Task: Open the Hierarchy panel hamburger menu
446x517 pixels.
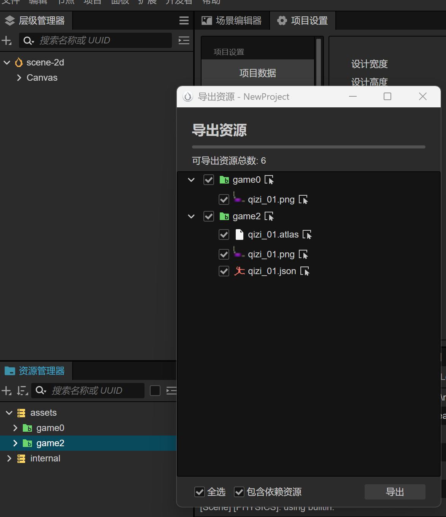Action: [x=184, y=21]
